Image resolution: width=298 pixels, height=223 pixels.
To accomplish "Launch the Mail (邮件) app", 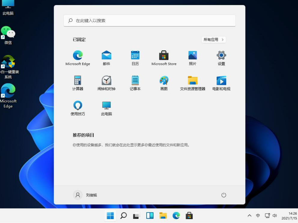I will (x=106, y=55).
